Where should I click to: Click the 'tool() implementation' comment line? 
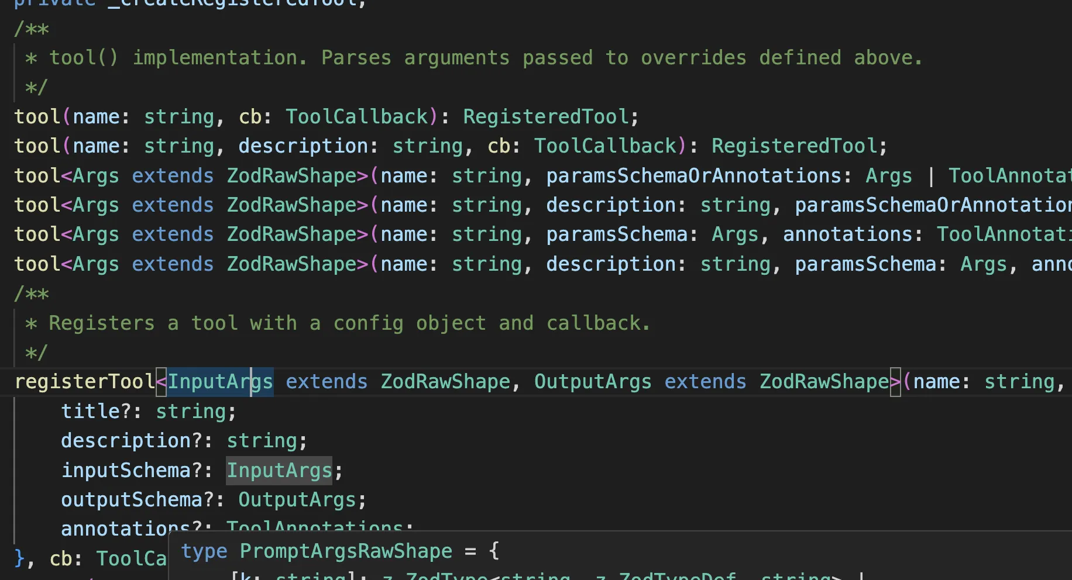click(x=485, y=58)
